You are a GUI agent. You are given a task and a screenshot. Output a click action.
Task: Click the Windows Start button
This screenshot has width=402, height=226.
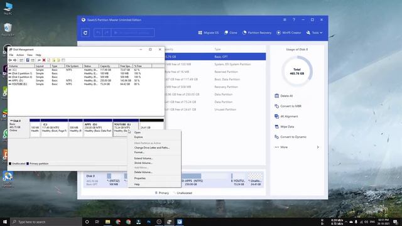pyautogui.click(x=5, y=222)
